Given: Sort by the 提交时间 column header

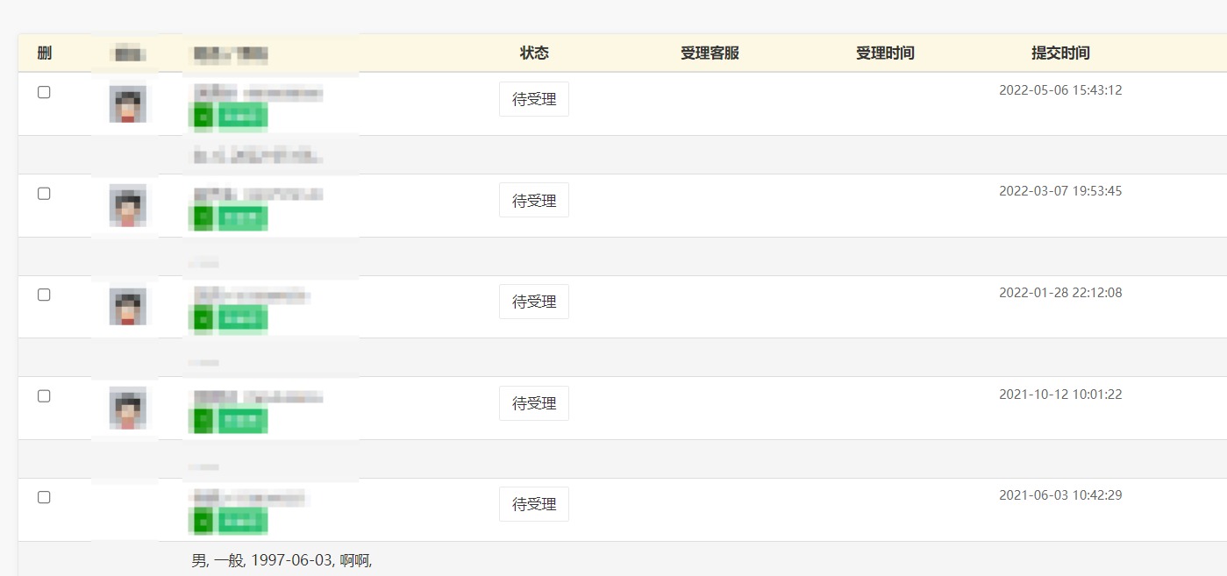Looking at the screenshot, I should click(1060, 53).
